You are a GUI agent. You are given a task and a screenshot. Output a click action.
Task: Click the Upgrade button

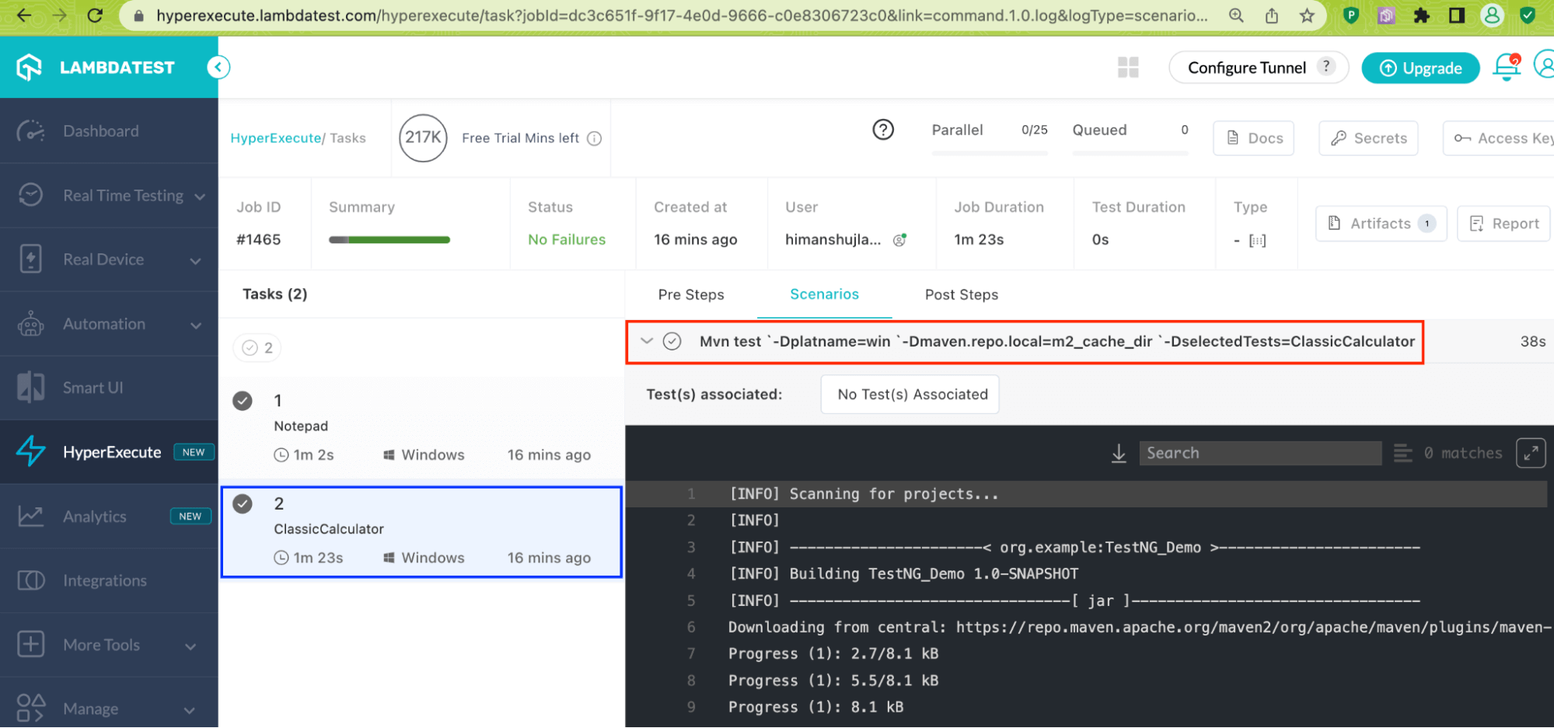1420,68
